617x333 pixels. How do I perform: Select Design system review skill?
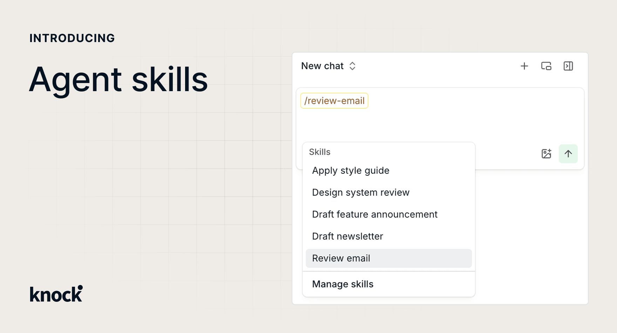point(360,192)
